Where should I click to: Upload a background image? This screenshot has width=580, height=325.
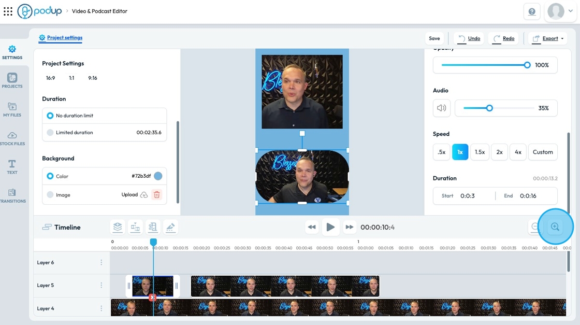(x=135, y=195)
